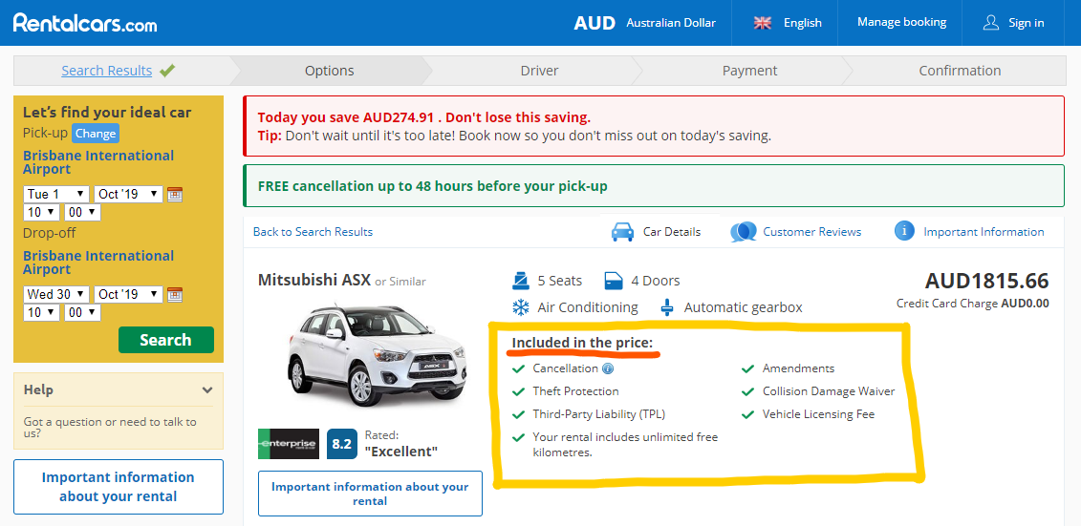This screenshot has width=1081, height=526.
Task: Click the Theft Protection item
Action: click(575, 391)
